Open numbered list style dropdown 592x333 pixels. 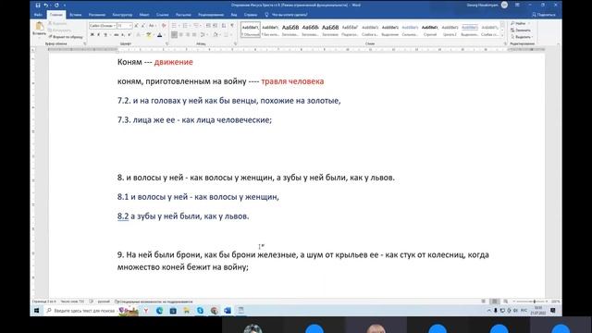(x=190, y=26)
